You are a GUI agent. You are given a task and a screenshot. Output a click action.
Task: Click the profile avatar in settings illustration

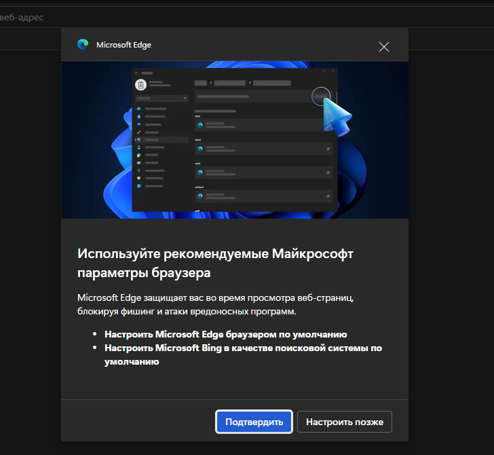click(x=141, y=85)
